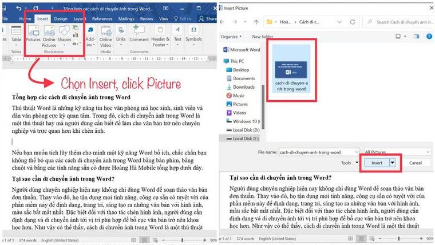Viewport: 435px width, 245px height.
Task: Switch to Read Mode in the Insert-ribbon Word window
Action: [133, 240]
